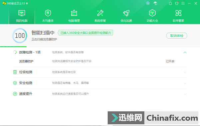200x126 pixels.
Task: Click the 速度提升 gauge icon
Action: [x=15, y=94]
